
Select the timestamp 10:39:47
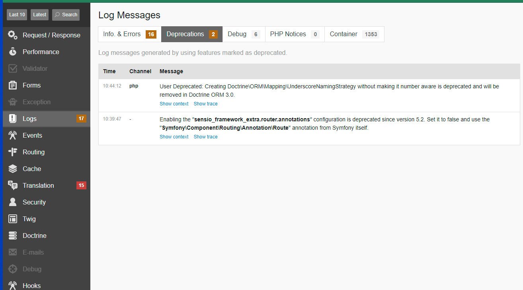[x=112, y=119]
